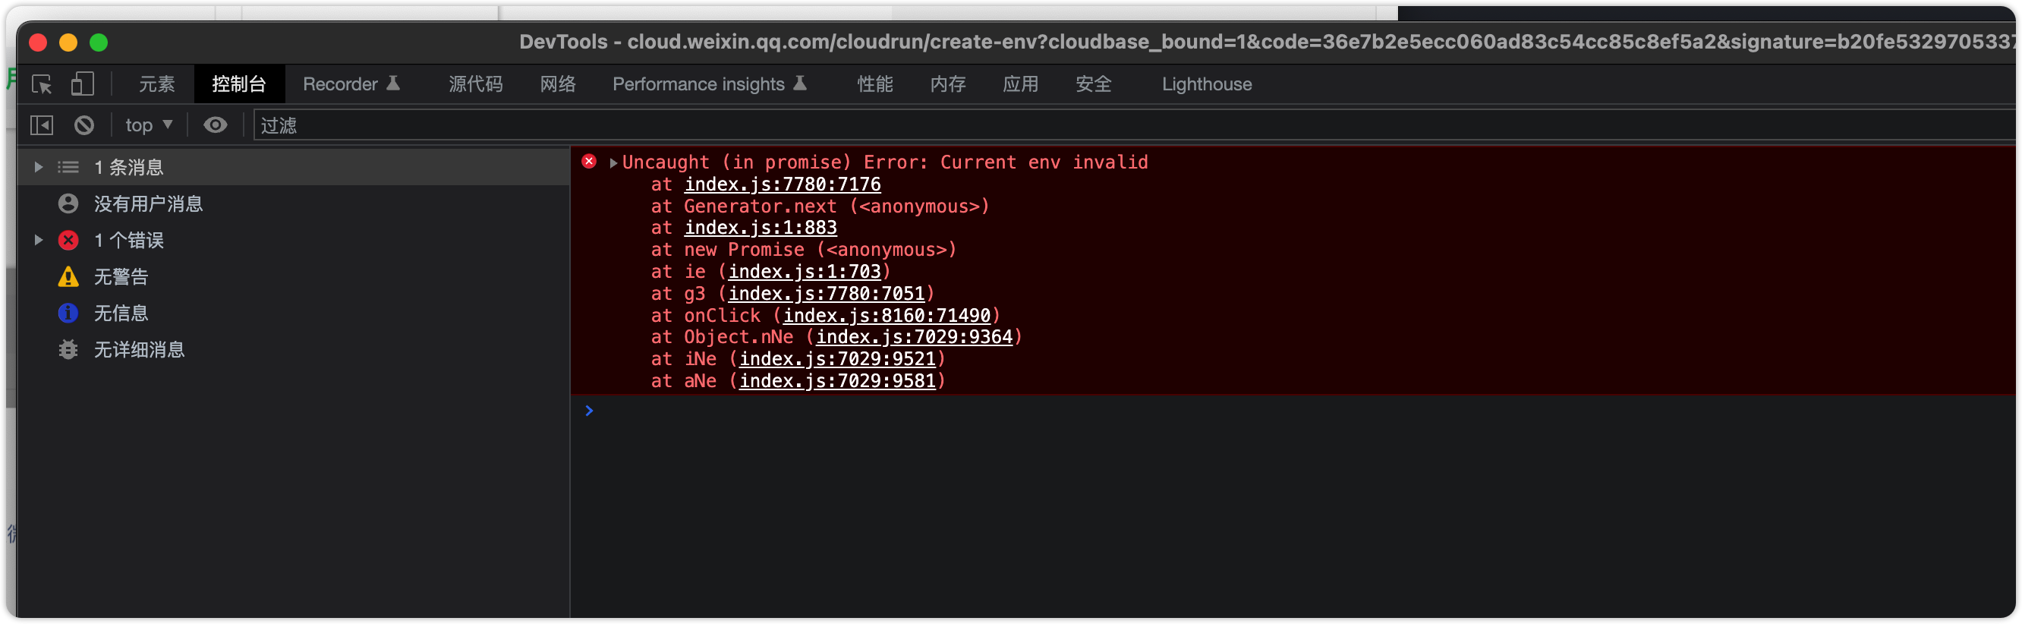Select the 无详细消息 sidebar row

click(x=294, y=350)
